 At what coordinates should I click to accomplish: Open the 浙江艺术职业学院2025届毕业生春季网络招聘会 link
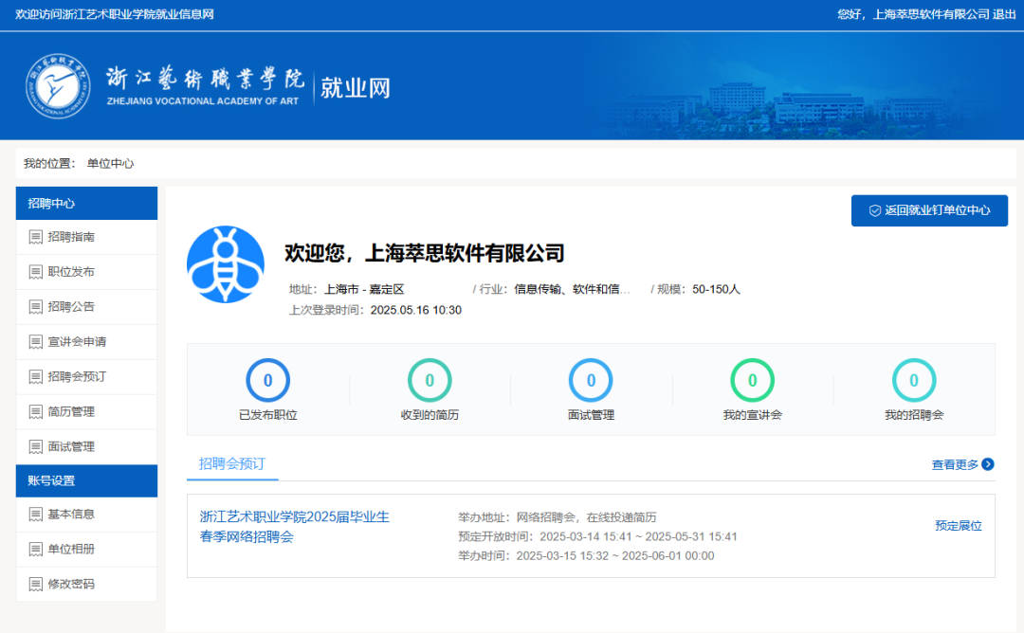tap(294, 527)
